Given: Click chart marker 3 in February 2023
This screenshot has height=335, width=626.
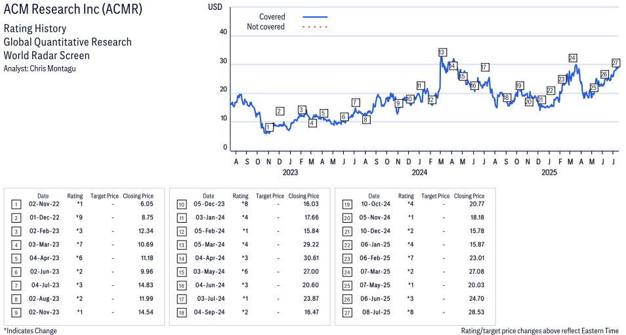Looking at the screenshot, I should pyautogui.click(x=302, y=110).
